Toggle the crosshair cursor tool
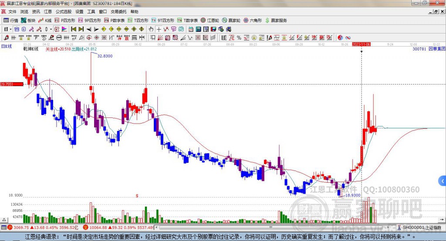Image resolution: width=446 pixels, height=241 pixels. tap(159, 29)
